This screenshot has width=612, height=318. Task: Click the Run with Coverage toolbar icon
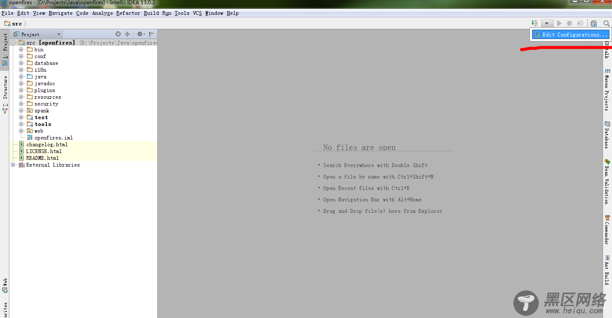pos(580,23)
